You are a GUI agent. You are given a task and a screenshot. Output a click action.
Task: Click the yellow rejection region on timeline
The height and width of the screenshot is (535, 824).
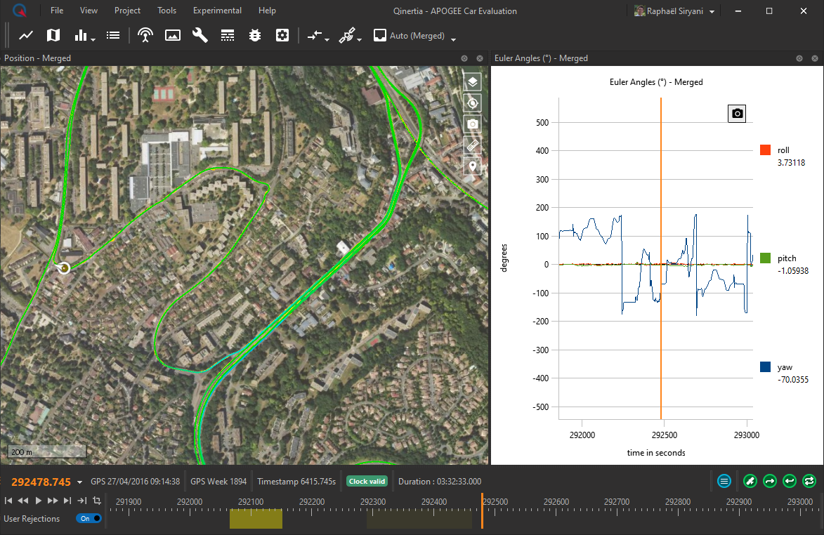[256, 519]
